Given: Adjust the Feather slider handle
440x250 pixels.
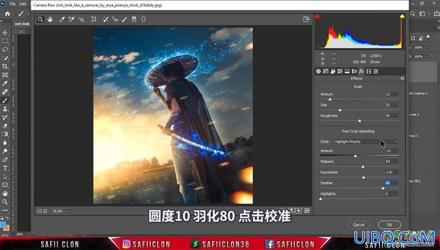Looking at the screenshot, I should (383, 188).
